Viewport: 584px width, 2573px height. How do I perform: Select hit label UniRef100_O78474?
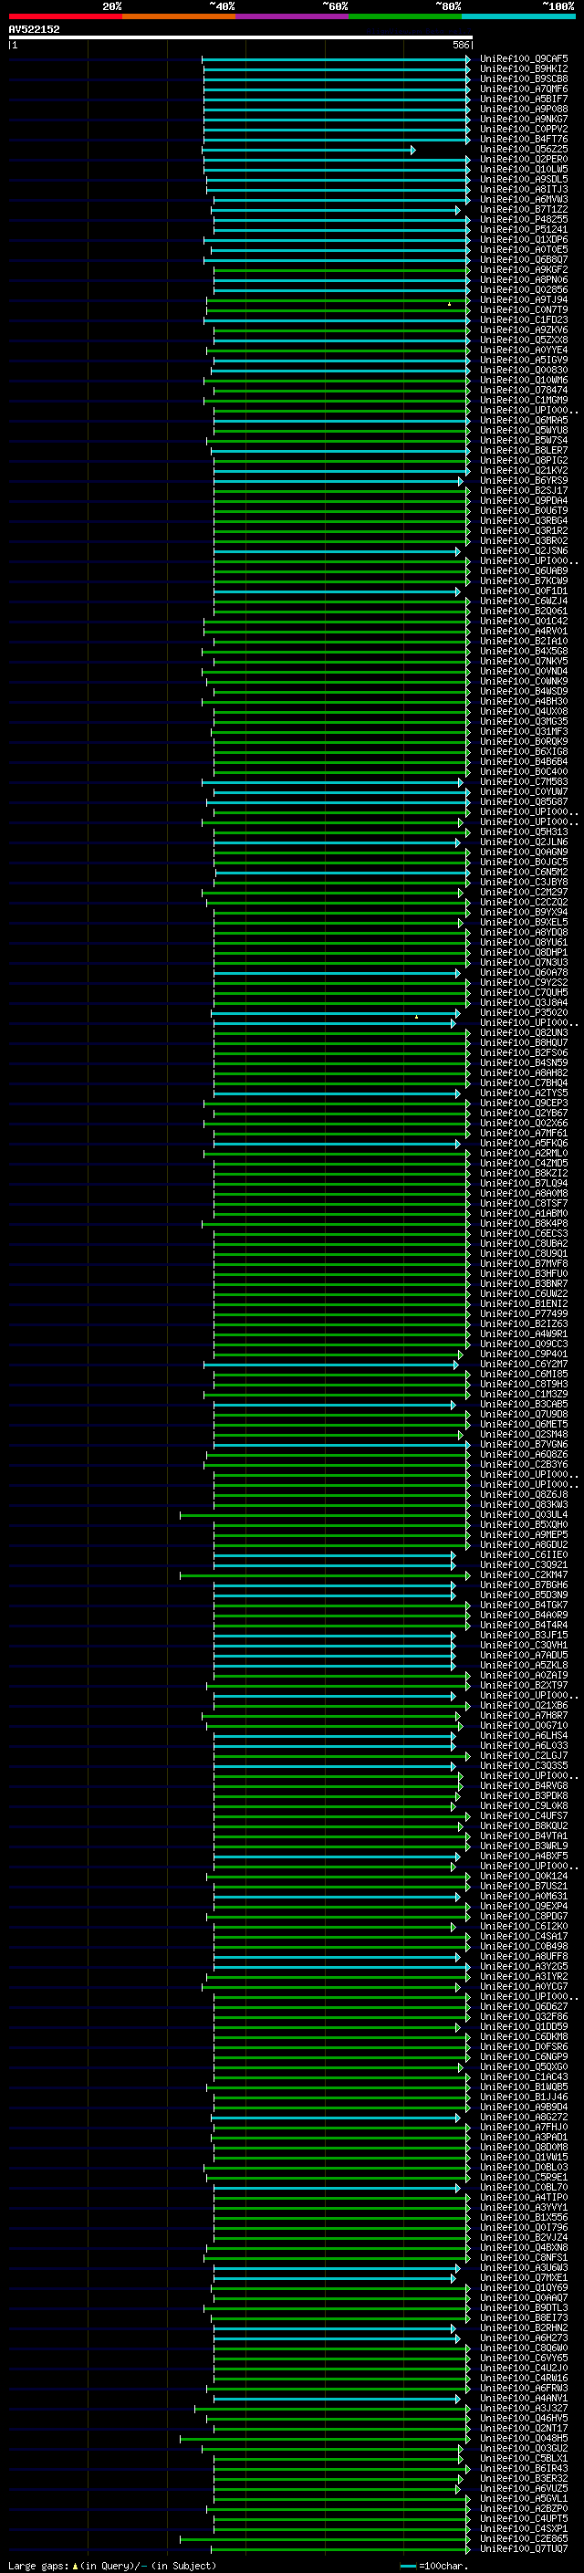[524, 391]
